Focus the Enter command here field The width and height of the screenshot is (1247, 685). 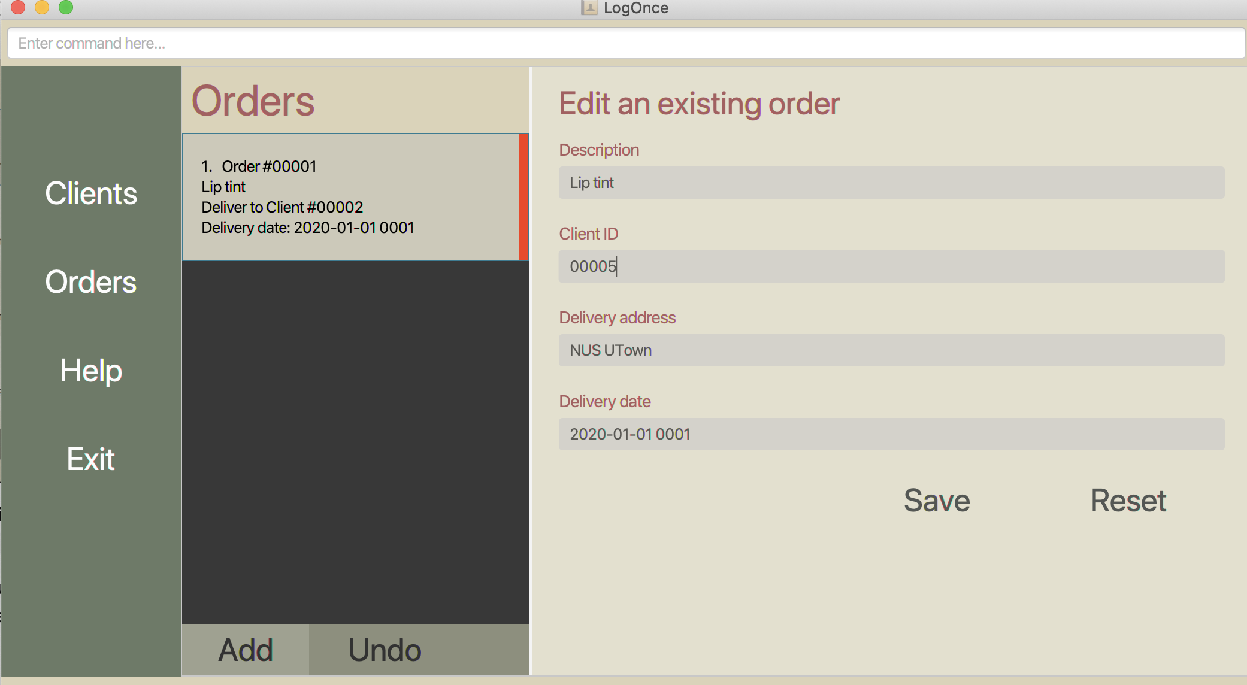(625, 43)
